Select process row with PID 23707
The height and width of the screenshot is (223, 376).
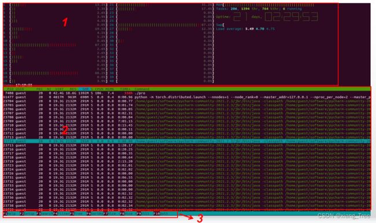(x=187, y=113)
